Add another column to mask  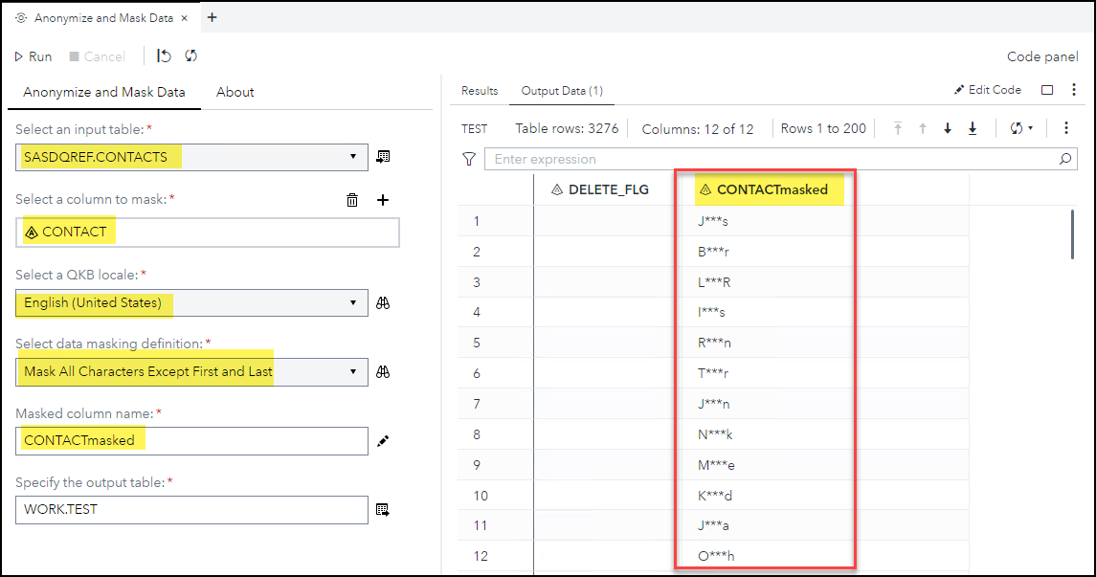[x=383, y=200]
